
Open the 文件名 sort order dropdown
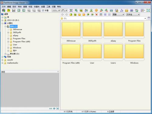(139, 15)
